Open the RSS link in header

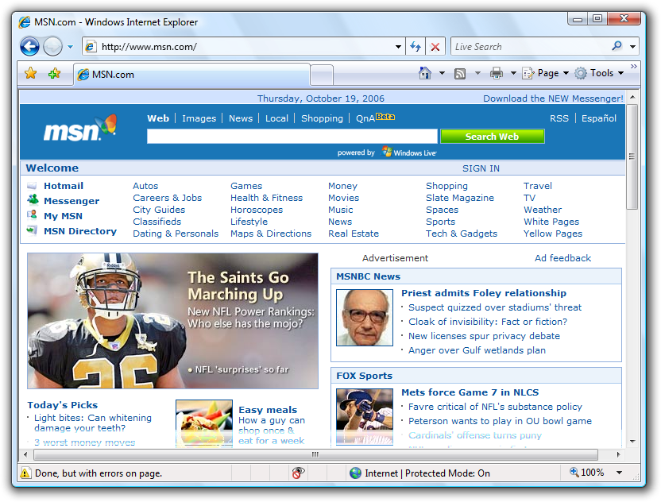(559, 118)
